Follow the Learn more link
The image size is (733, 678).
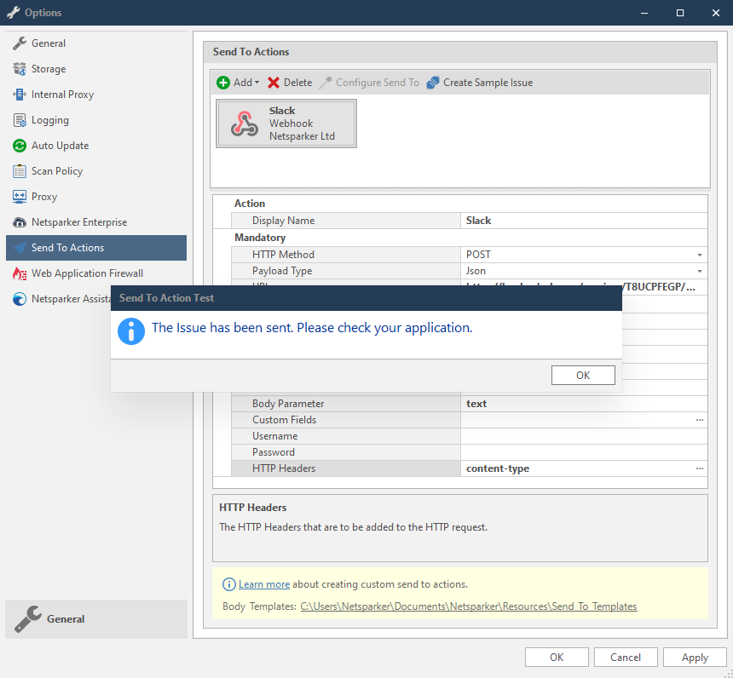[264, 584]
